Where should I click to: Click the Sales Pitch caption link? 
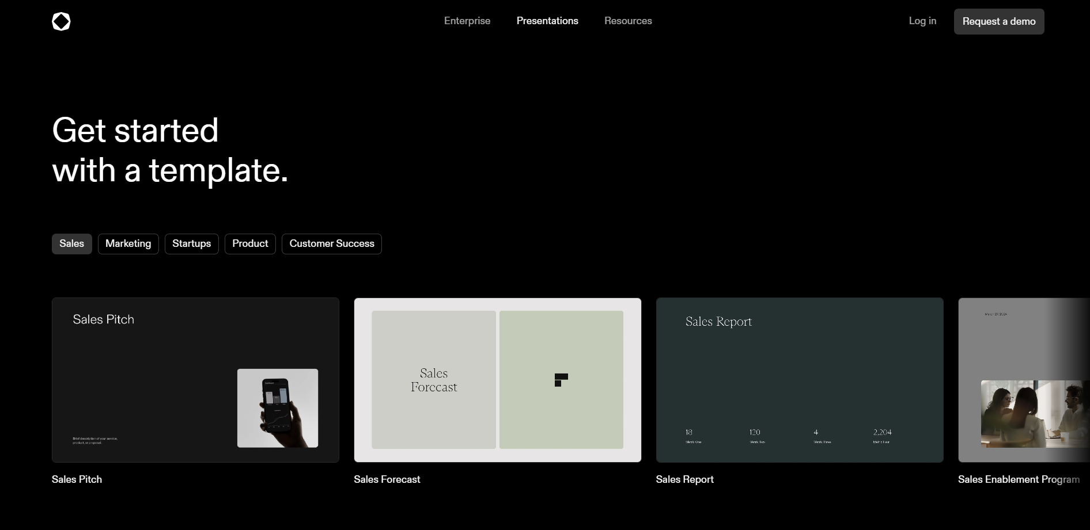[x=77, y=479]
